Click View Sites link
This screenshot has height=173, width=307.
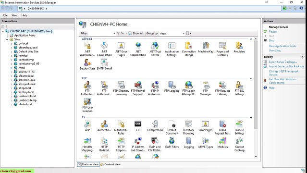click(x=275, y=50)
